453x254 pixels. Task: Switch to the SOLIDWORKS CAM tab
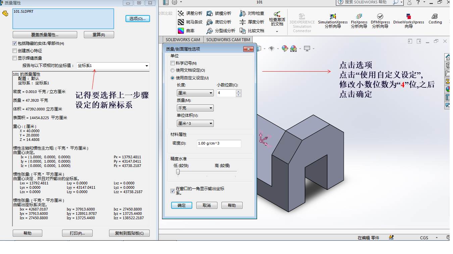[183, 39]
